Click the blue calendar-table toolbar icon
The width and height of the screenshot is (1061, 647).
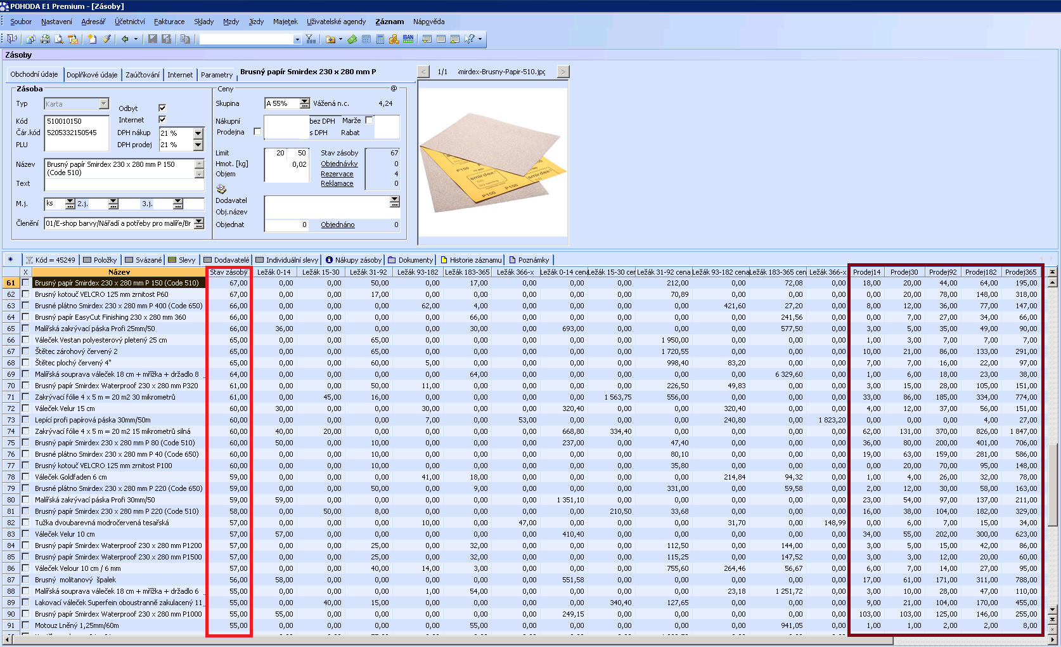click(366, 39)
